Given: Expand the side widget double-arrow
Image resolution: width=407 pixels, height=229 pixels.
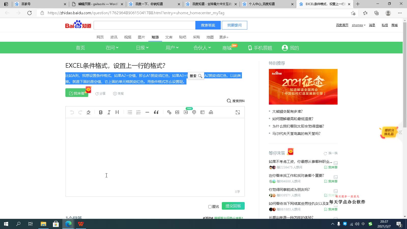Looking at the screenshot, I should tap(400, 132).
